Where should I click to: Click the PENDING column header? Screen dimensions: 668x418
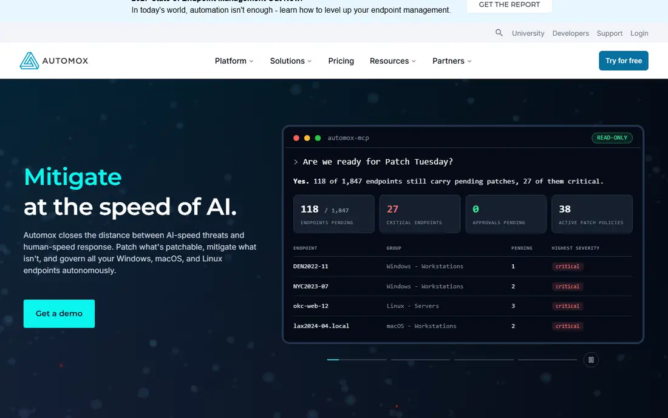[522, 248]
